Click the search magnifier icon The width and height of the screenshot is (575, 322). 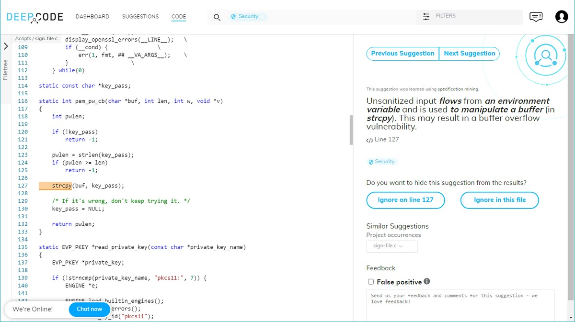pos(217,17)
